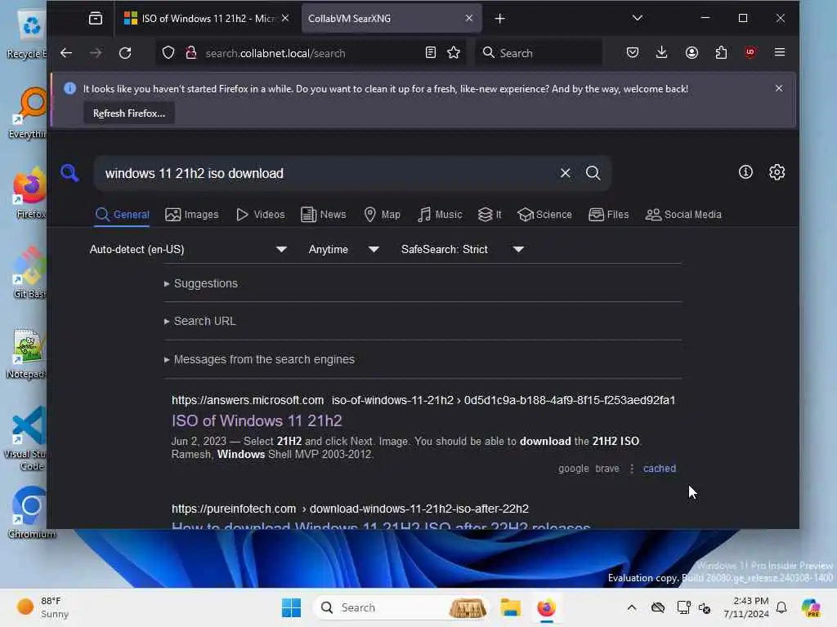Select the General search category

point(122,215)
